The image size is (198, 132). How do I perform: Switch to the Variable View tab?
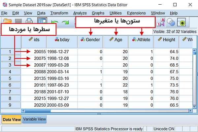(x=34, y=119)
